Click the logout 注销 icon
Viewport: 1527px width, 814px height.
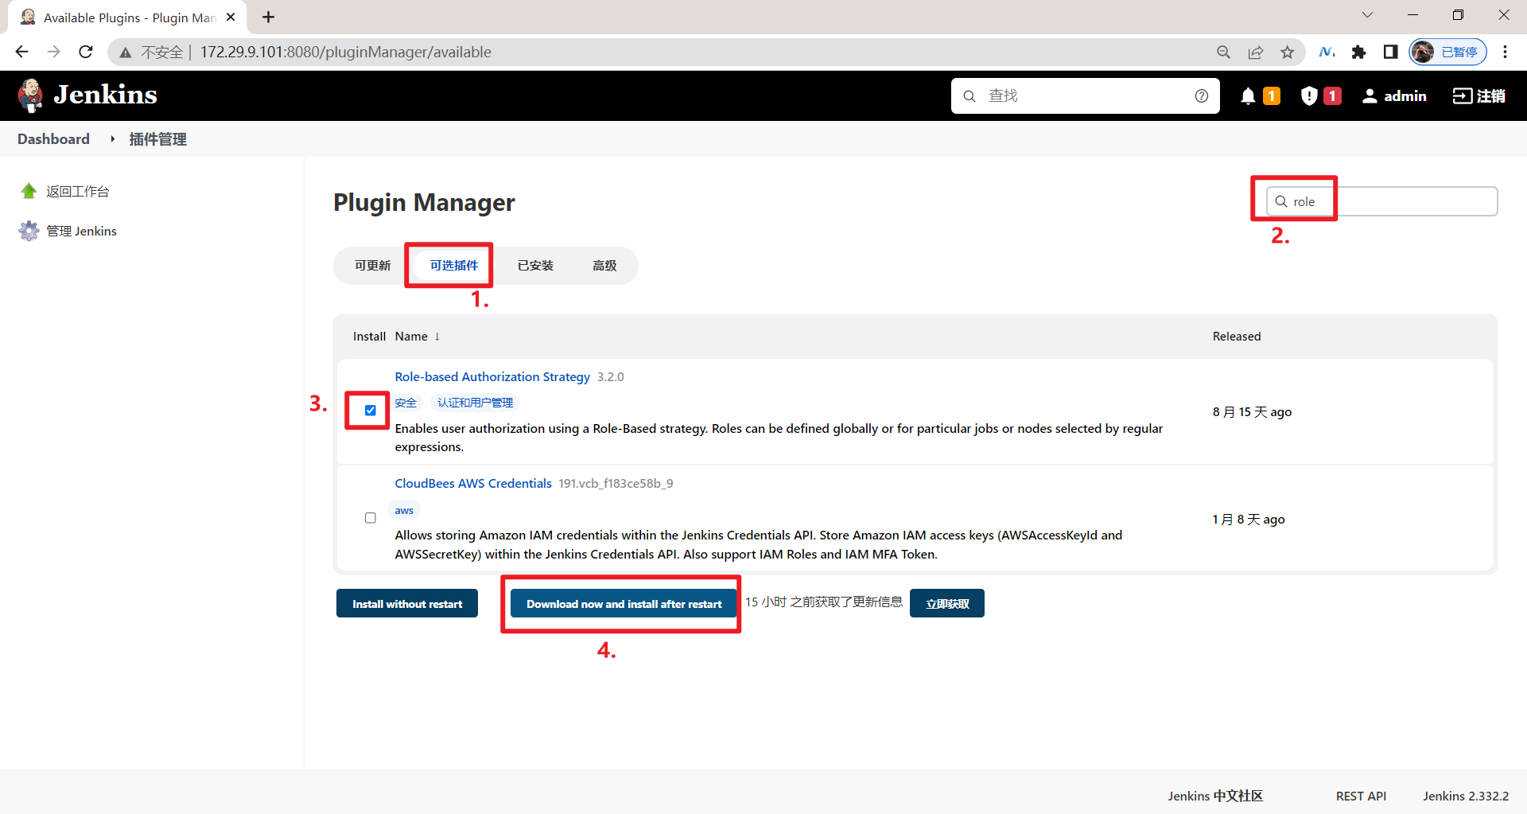click(1463, 96)
